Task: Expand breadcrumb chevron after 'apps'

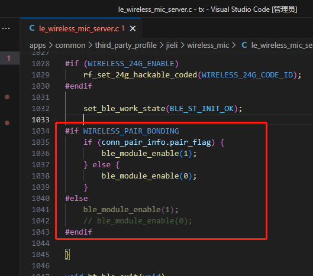Action: pyautogui.click(x=51, y=46)
